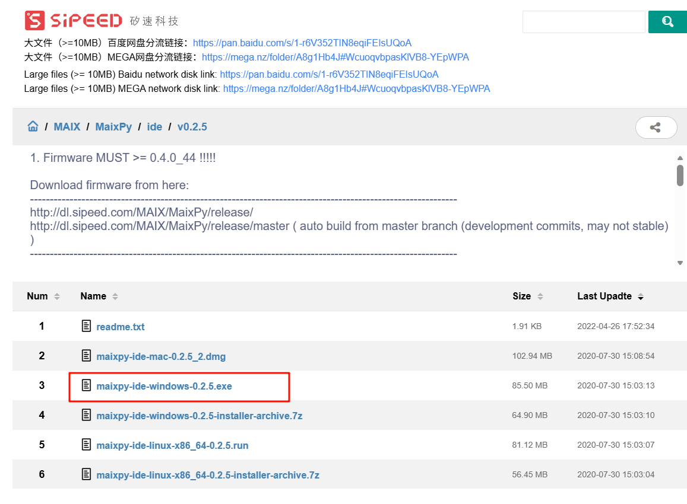Click the date 2020-07-30 15:03:04
This screenshot has width=687, height=504.
tap(616, 474)
